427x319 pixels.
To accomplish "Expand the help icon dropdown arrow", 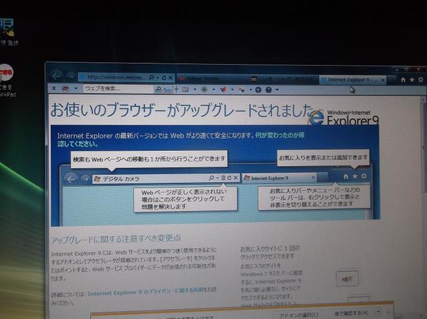I will [278, 89].
